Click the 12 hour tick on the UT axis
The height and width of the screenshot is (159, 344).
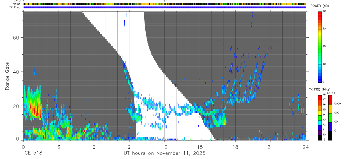(x=164, y=147)
